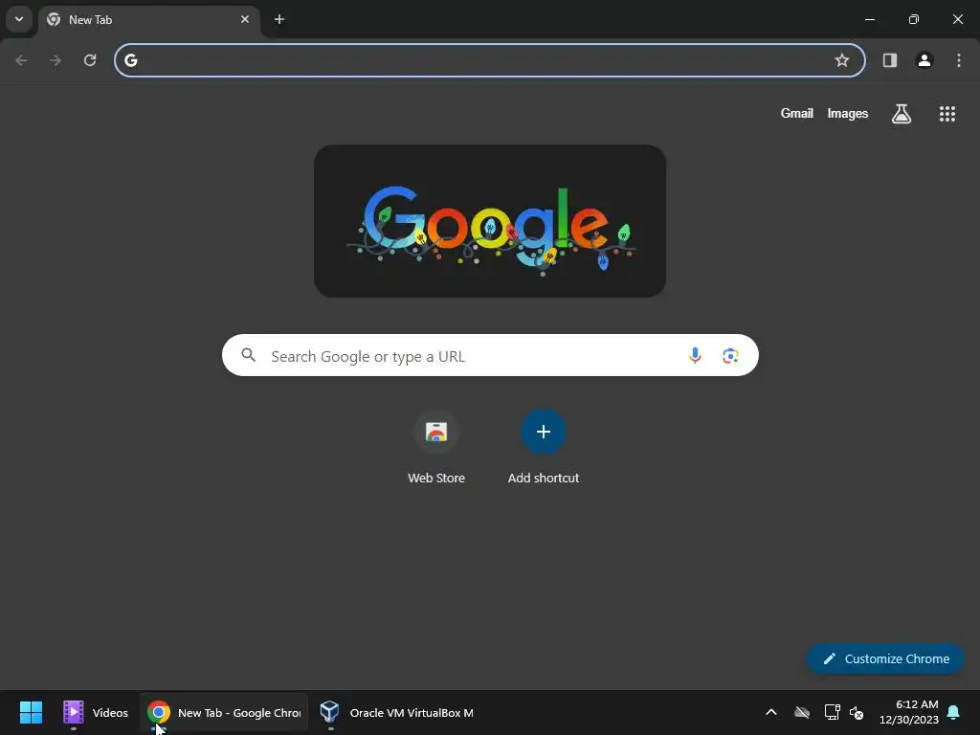Open a new tab with plus button
Viewport: 980px width, 735px height.
point(279,19)
